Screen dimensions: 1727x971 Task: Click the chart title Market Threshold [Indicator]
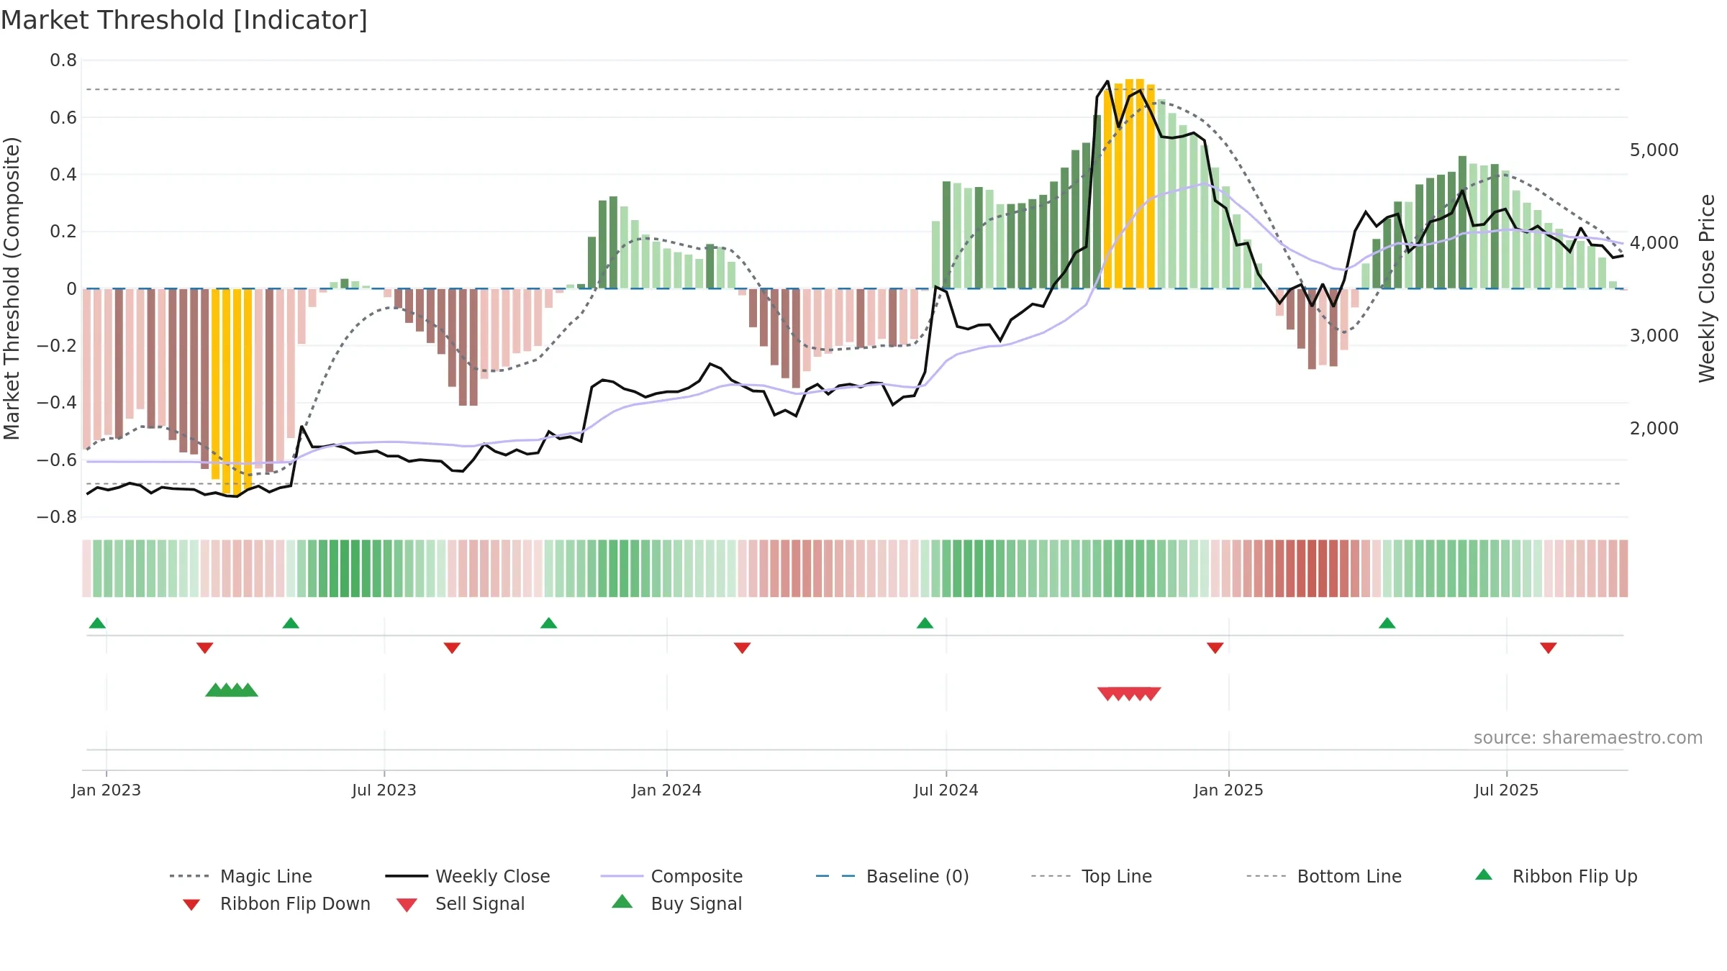point(184,20)
